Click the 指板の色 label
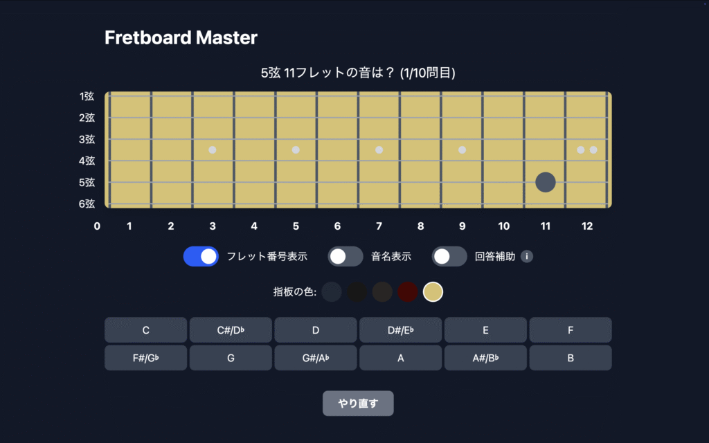The width and height of the screenshot is (709, 443). [x=294, y=292]
